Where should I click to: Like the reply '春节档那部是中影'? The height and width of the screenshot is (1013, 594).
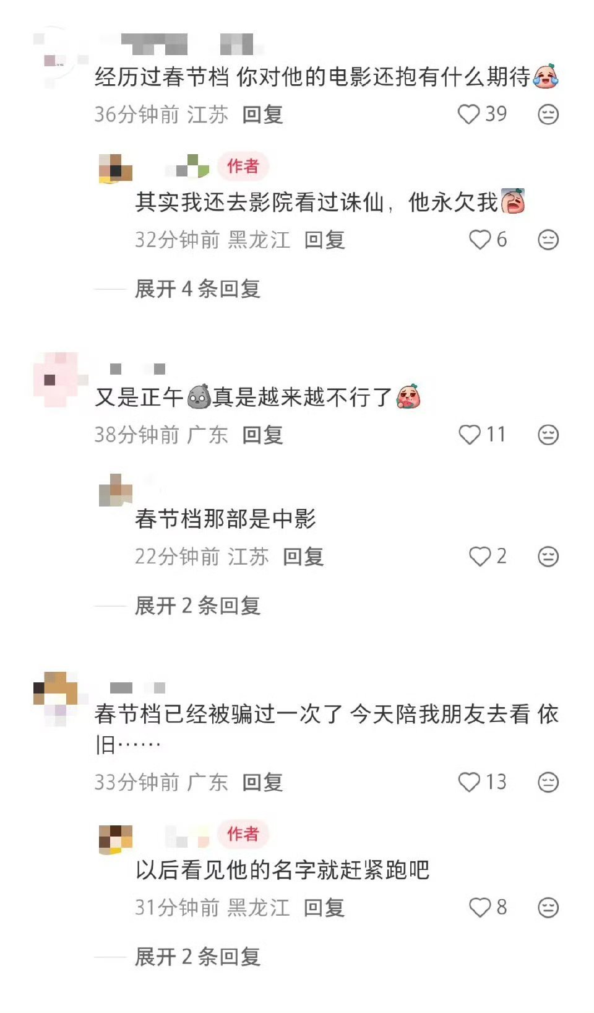480,557
